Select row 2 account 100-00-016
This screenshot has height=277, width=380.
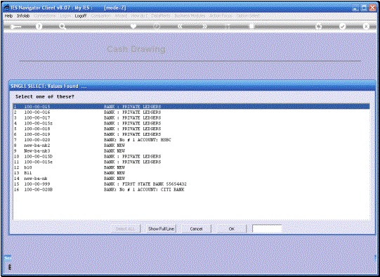click(x=191, y=112)
